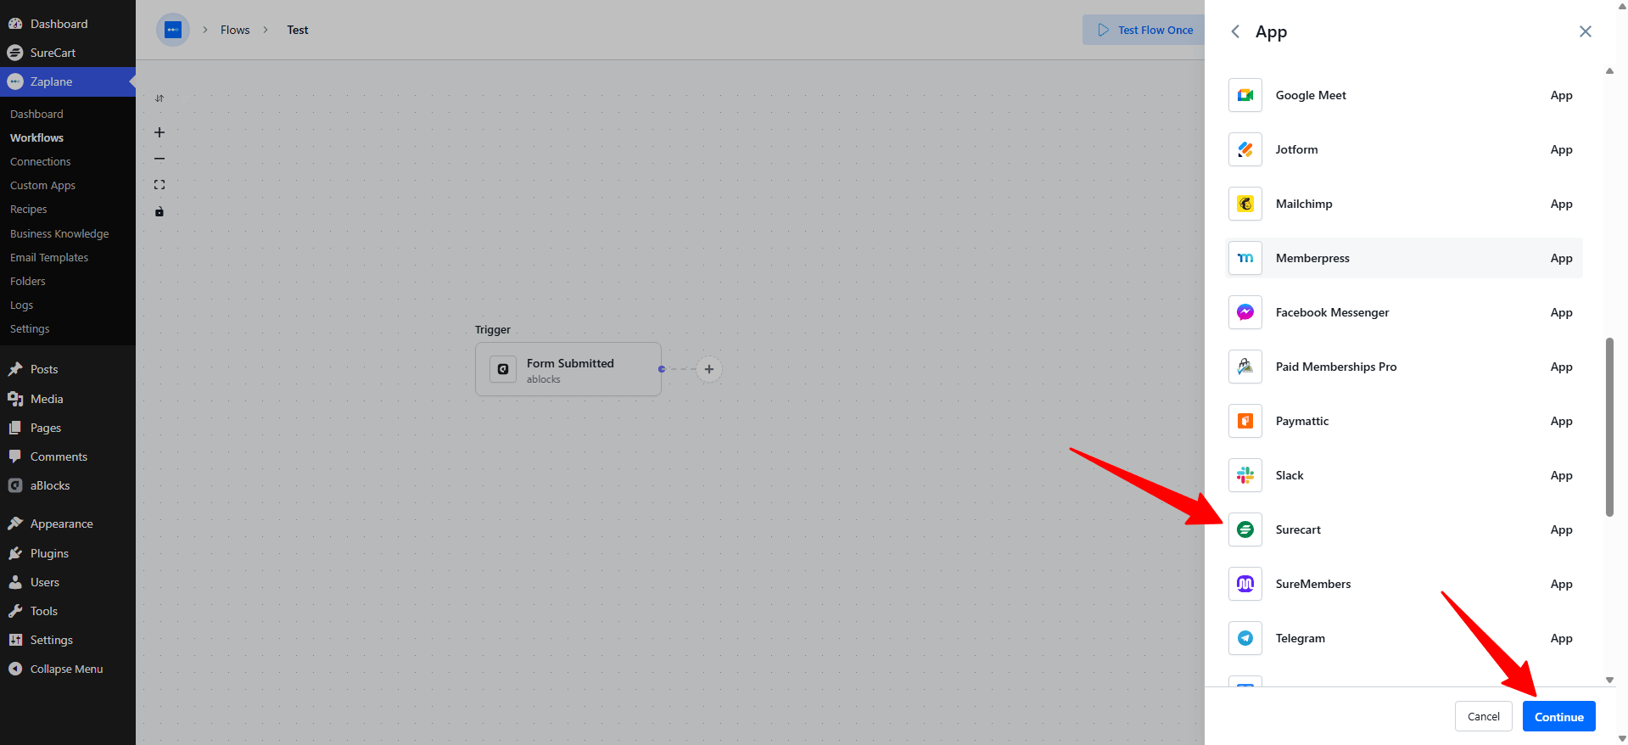Lock the flow canvas
Image resolution: width=1628 pixels, height=745 pixels.
pyautogui.click(x=159, y=211)
